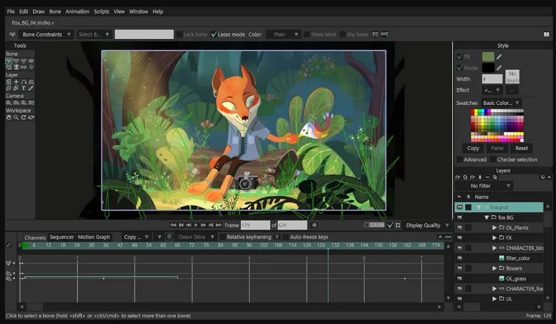This screenshot has height=324, width=556.
Task: Click the black stroke color swatch
Action: [x=488, y=68]
